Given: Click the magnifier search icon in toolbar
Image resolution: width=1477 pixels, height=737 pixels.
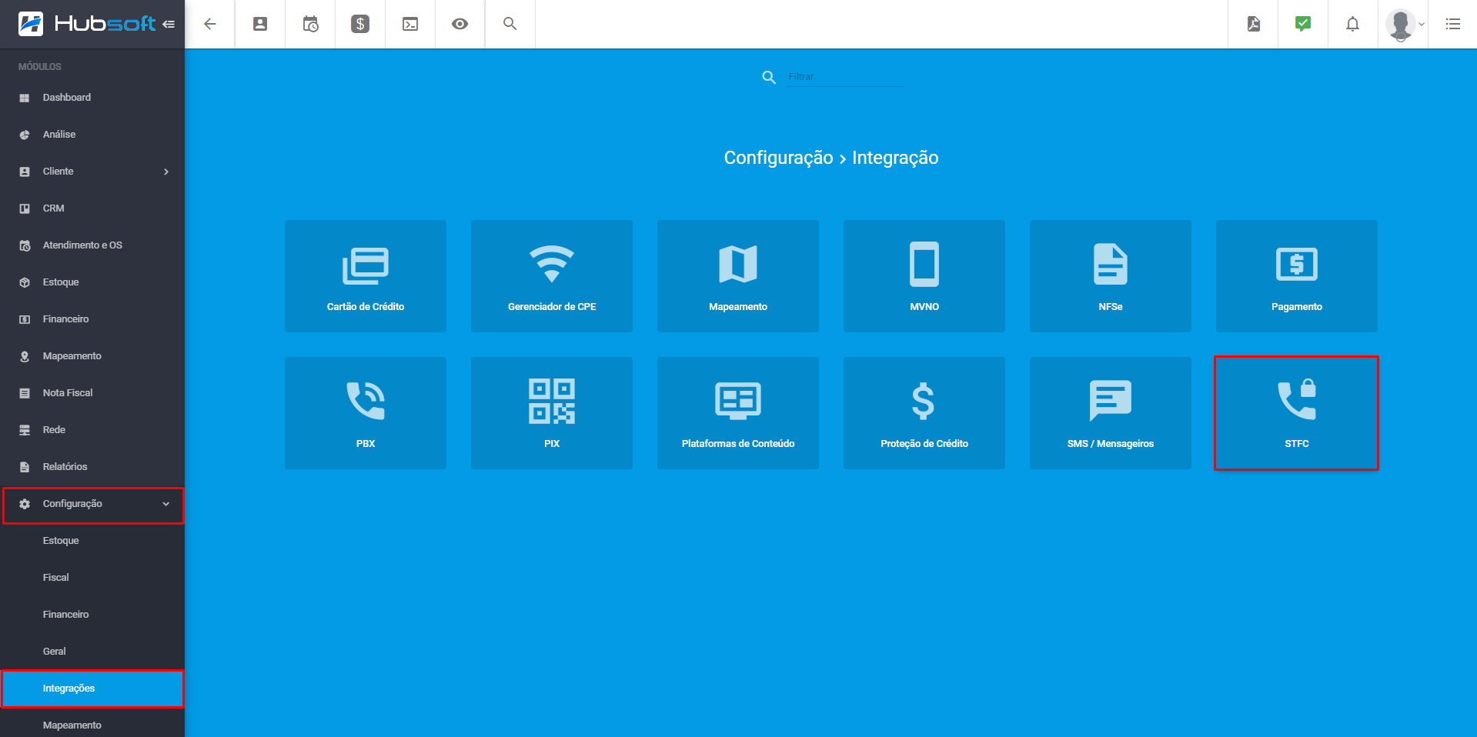Looking at the screenshot, I should point(510,24).
